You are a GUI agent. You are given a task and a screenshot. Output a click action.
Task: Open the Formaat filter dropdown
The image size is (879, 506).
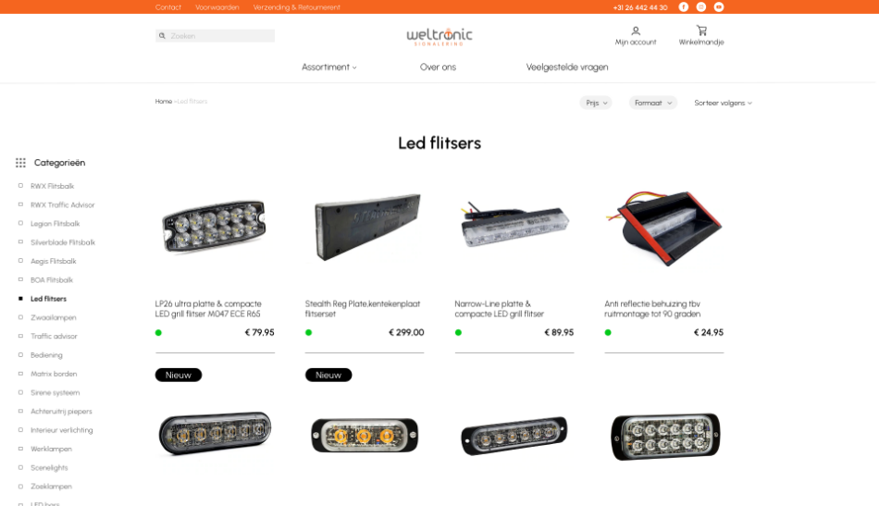coord(652,103)
